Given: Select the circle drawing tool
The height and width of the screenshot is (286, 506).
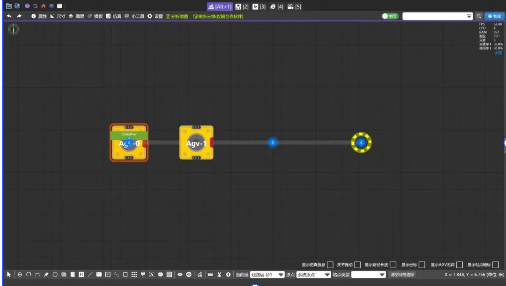Looking at the screenshot, I should (x=55, y=275).
